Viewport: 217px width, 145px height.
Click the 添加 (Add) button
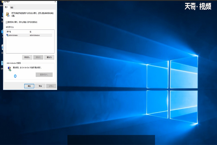(27, 57)
